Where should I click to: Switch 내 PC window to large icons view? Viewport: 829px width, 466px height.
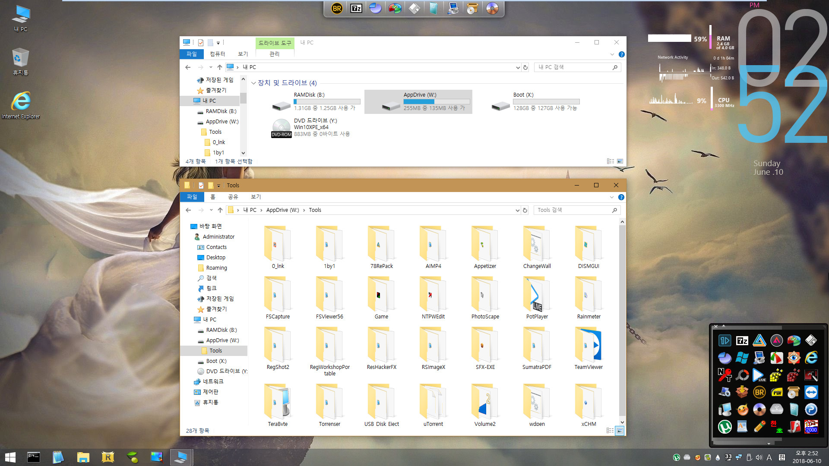[x=620, y=161]
